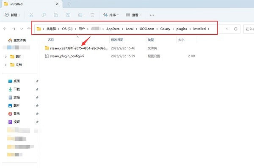
Task: Select 用户 in the address breadcrumb
Action: pyautogui.click(x=82, y=29)
